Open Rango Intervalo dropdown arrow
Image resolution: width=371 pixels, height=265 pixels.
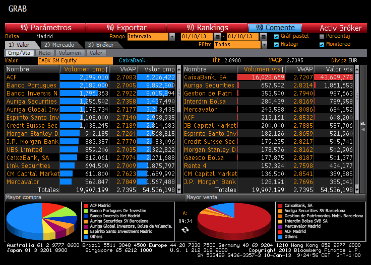tap(172, 37)
